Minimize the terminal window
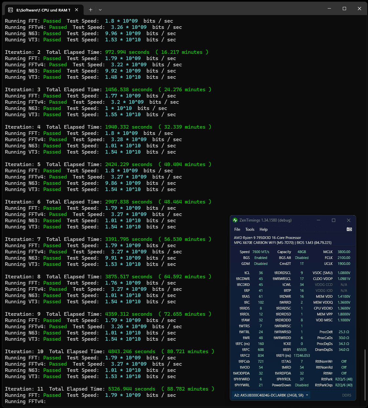The image size is (368, 408). click(329, 9)
